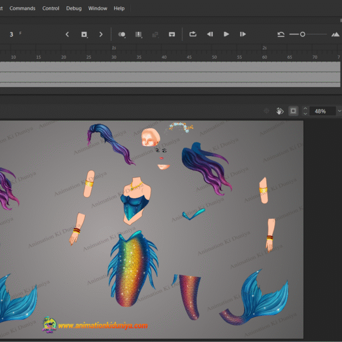Jump to frame 60 on timeline ruler

pos(264,57)
